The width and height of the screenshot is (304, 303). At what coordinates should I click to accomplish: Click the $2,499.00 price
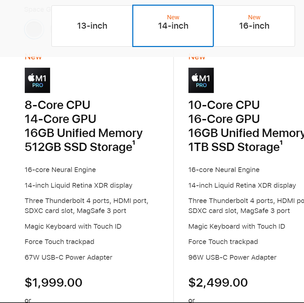coord(218,282)
